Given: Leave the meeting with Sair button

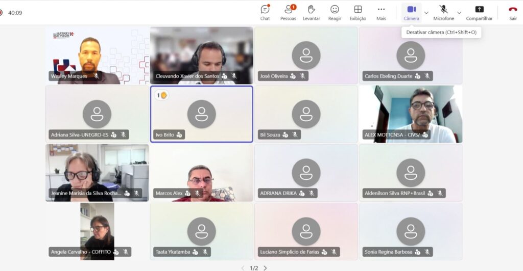Looking at the screenshot, I should pos(513,12).
